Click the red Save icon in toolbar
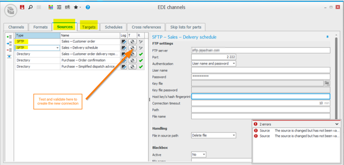The width and height of the screenshot is (344, 165). [22, 7]
